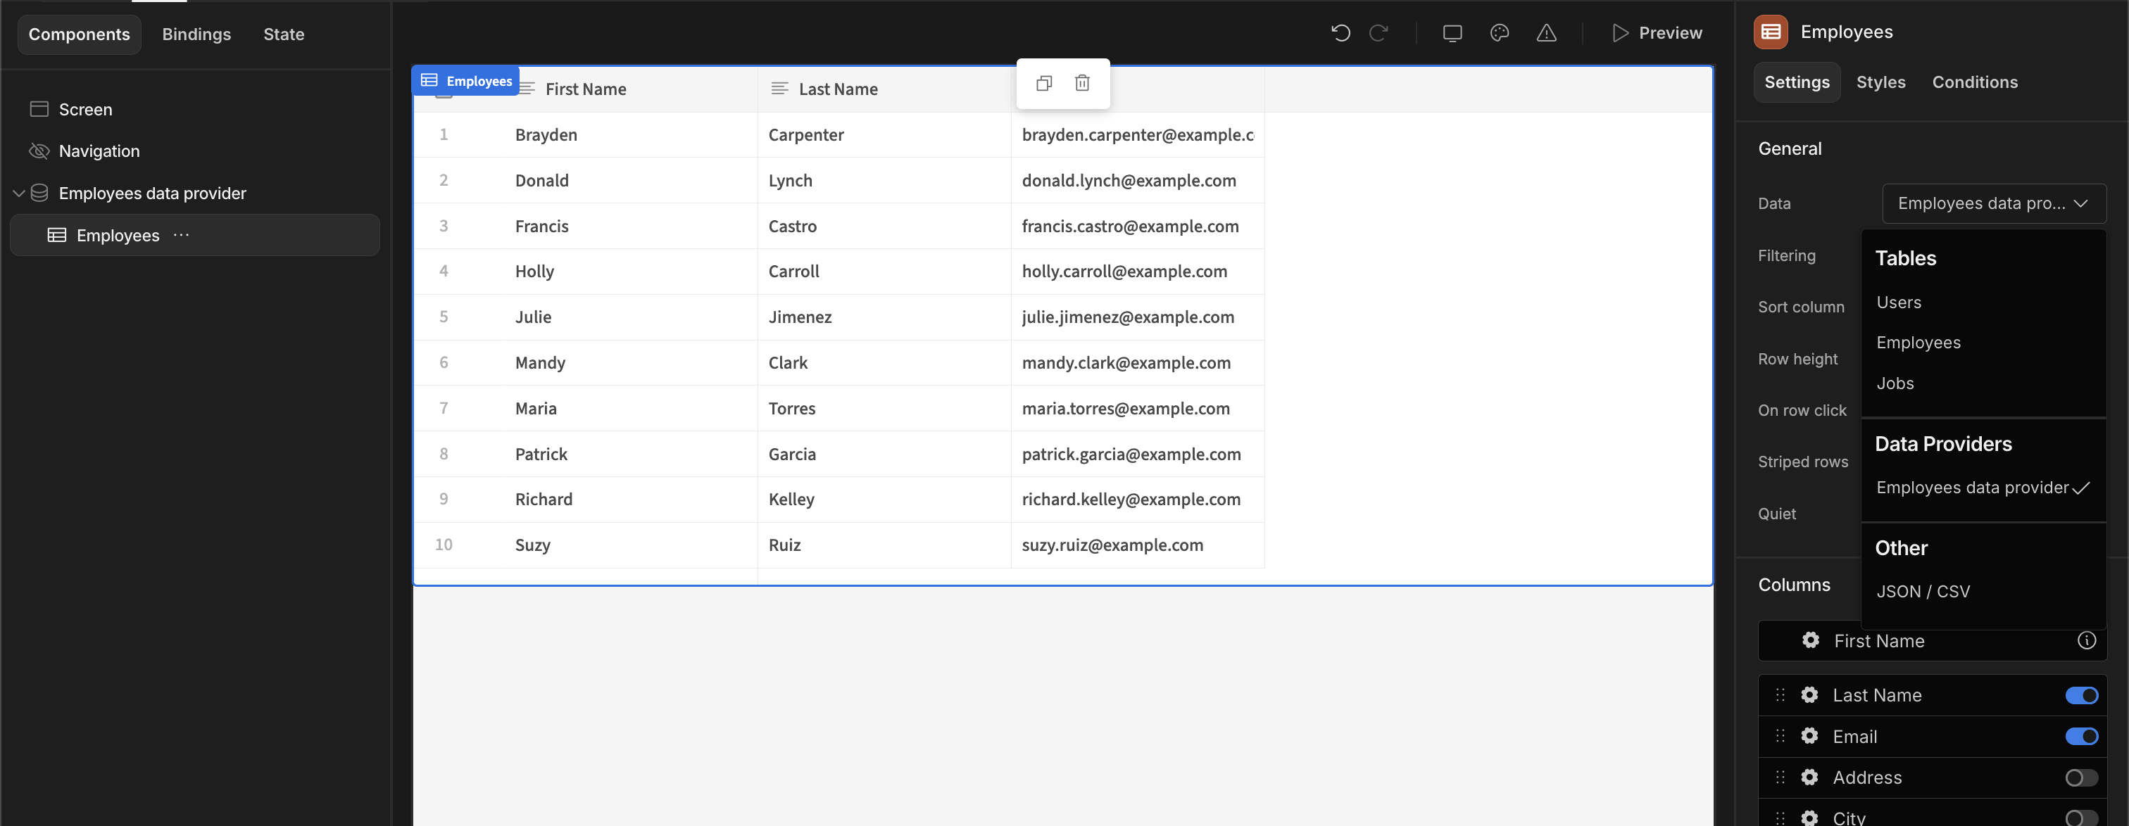Click the redo arrow icon
The width and height of the screenshot is (2129, 826).
1378,33
